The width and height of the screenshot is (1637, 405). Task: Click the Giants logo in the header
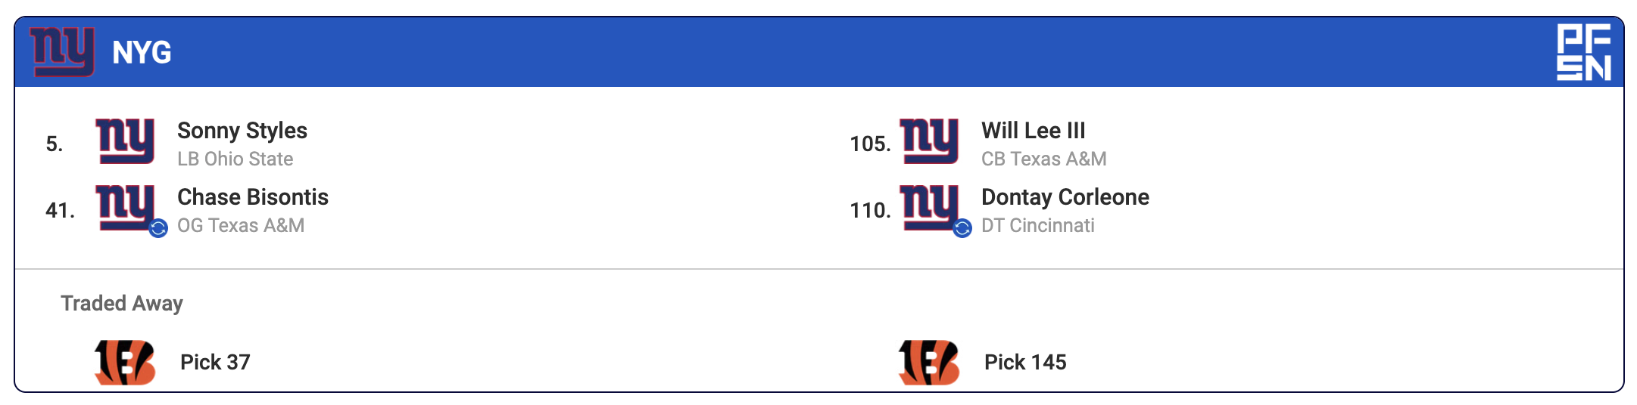pyautogui.click(x=62, y=51)
